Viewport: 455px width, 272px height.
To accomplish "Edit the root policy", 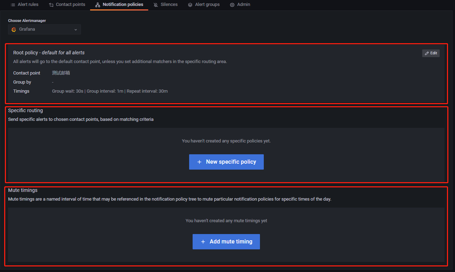I will [x=431, y=53].
